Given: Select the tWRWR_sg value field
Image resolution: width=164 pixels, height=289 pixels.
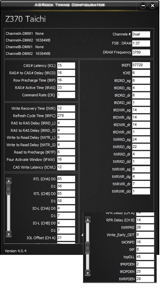Looking at the screenshot, I should (x=141, y=169).
